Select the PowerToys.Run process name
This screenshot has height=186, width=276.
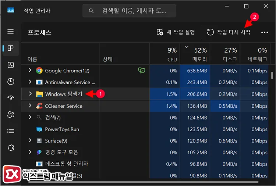tap(62, 129)
